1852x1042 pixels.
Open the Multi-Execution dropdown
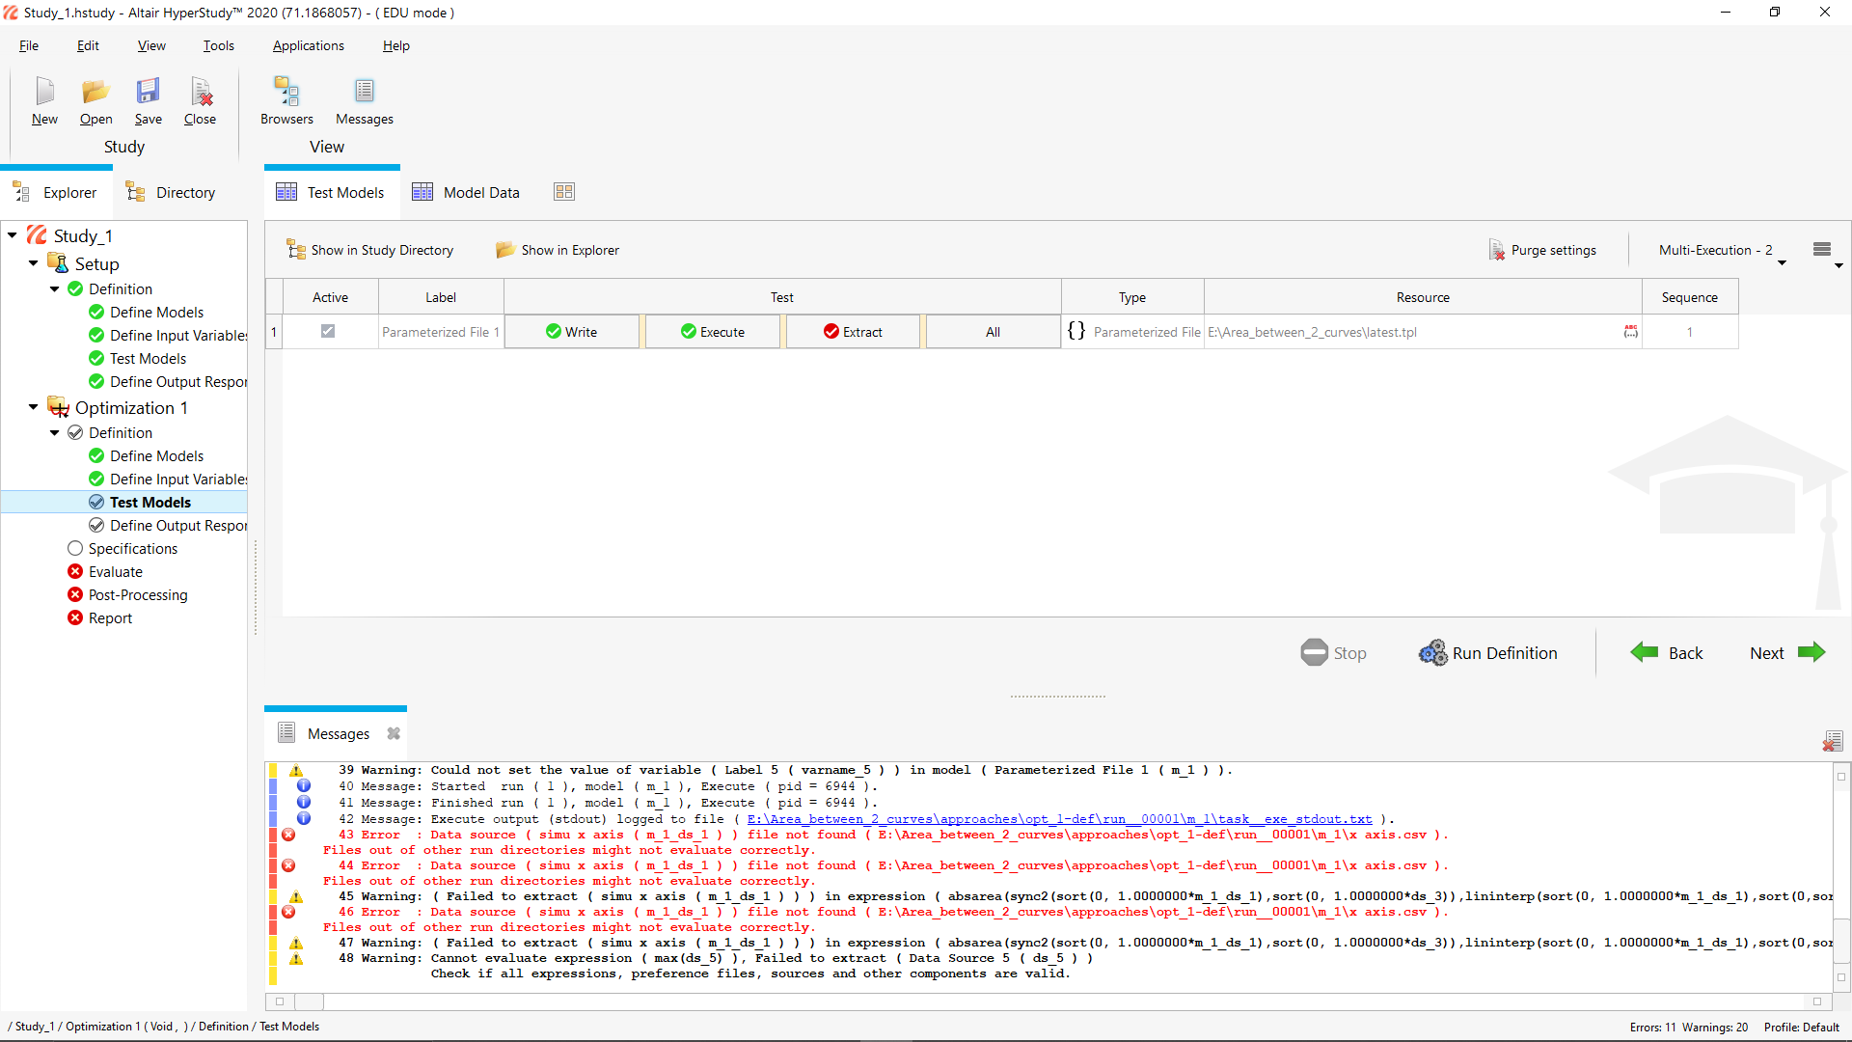point(1722,253)
